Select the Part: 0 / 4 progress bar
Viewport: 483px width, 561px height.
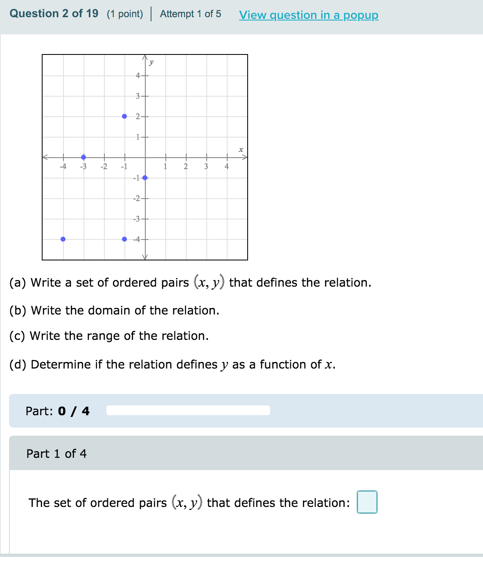click(187, 411)
